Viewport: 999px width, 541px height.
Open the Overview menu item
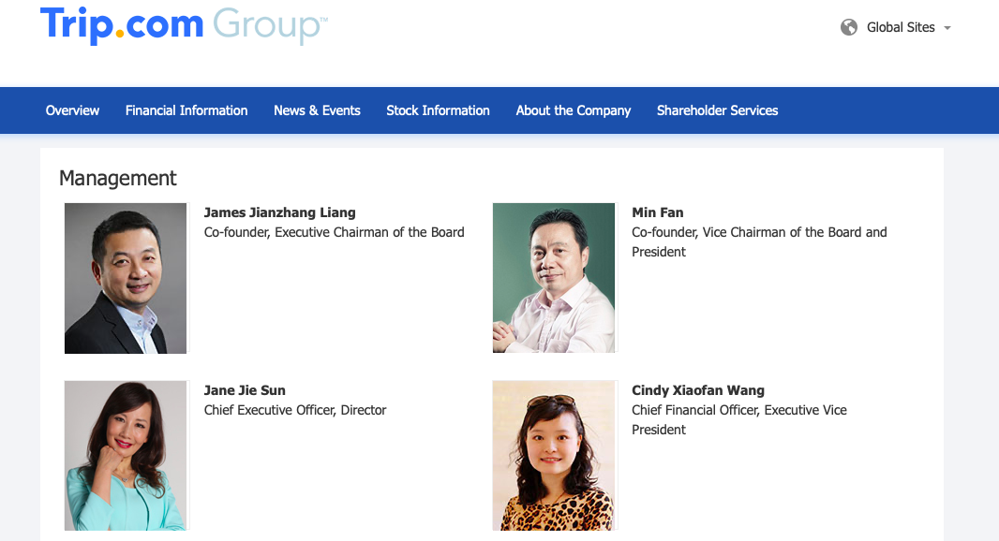click(x=72, y=110)
